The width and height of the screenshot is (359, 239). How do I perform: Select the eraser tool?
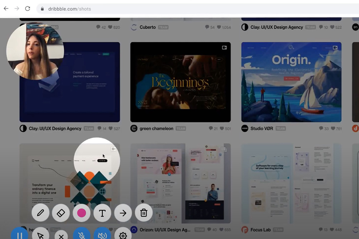click(61, 213)
